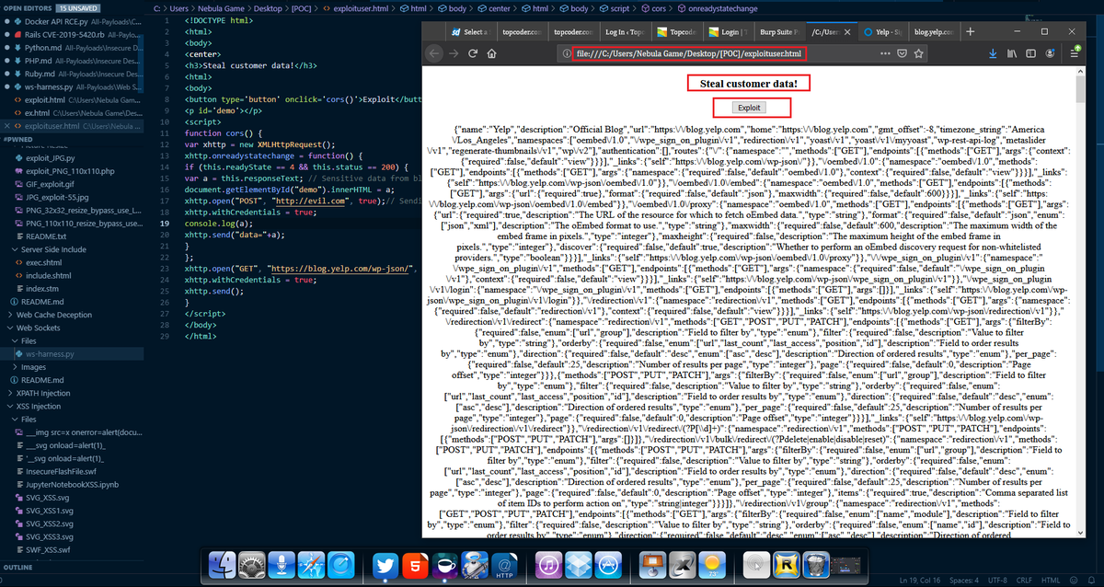Bookmark this page with the star icon
The height and width of the screenshot is (587, 1104).
(x=916, y=53)
